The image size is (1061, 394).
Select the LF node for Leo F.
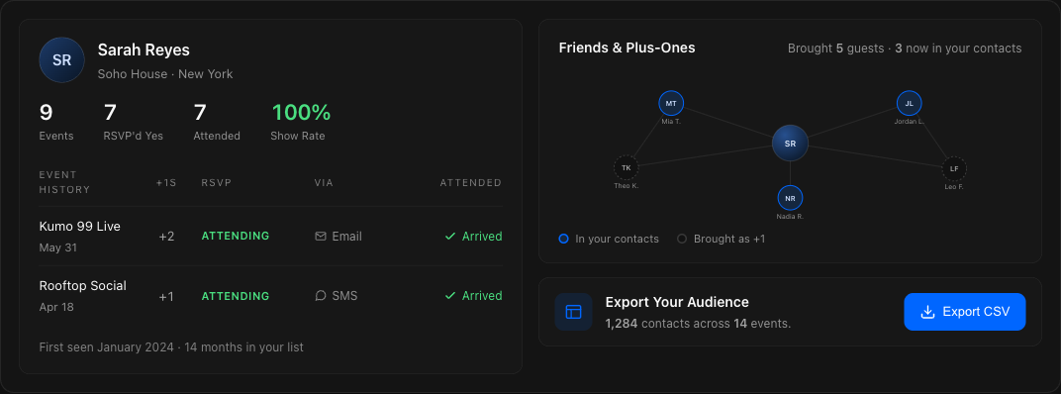click(954, 168)
